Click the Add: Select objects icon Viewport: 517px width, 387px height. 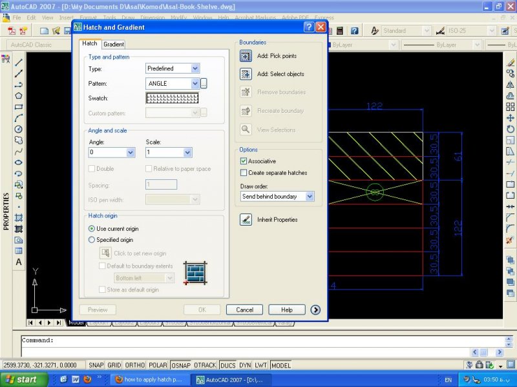coord(246,74)
